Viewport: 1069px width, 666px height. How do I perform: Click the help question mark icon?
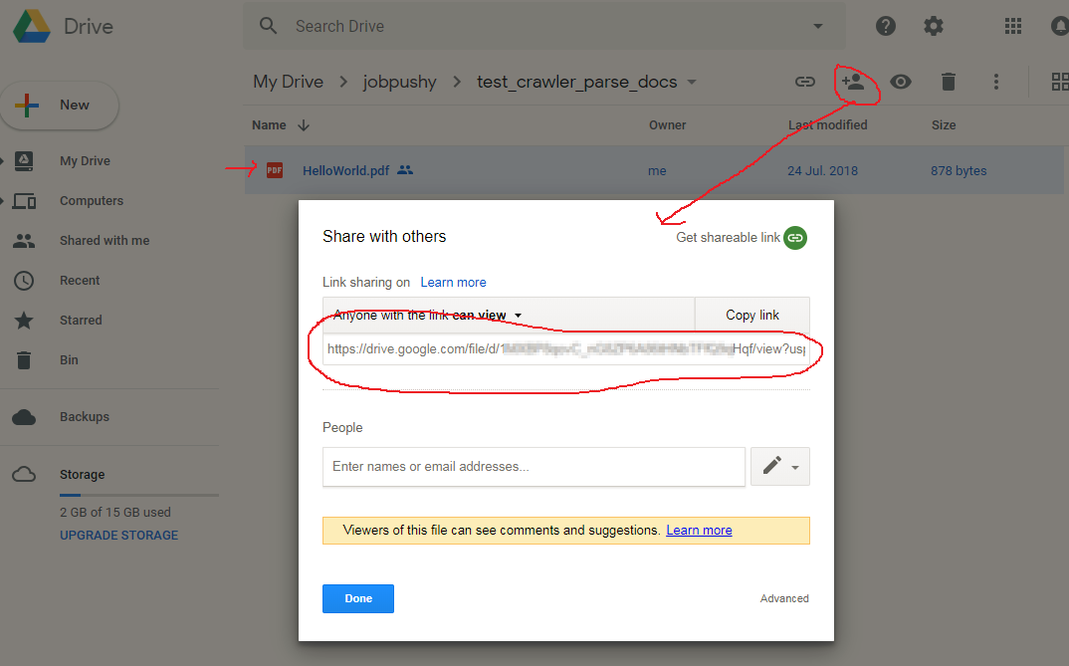pyautogui.click(x=885, y=26)
